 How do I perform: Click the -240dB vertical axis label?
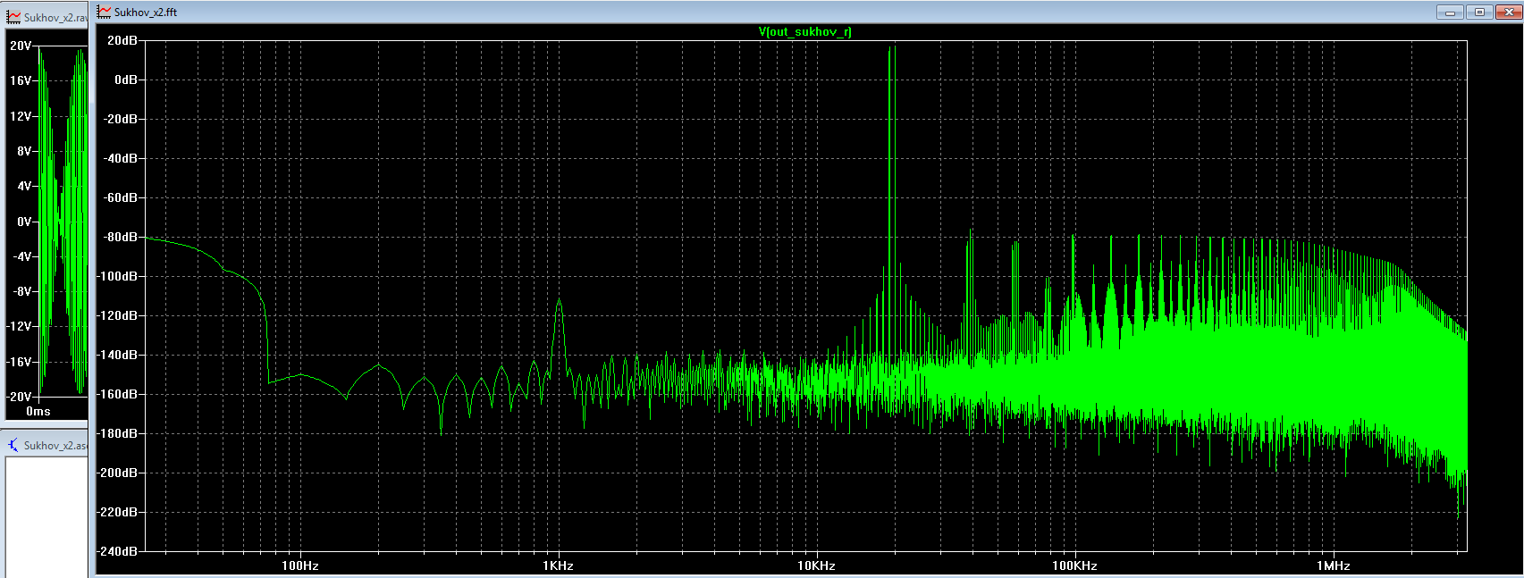pyautogui.click(x=117, y=551)
